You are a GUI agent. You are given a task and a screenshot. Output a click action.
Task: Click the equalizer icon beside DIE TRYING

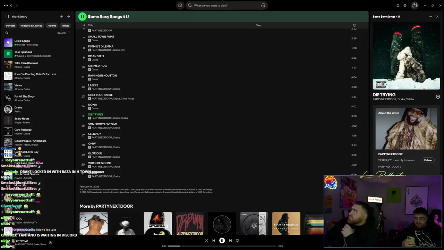click(84, 116)
